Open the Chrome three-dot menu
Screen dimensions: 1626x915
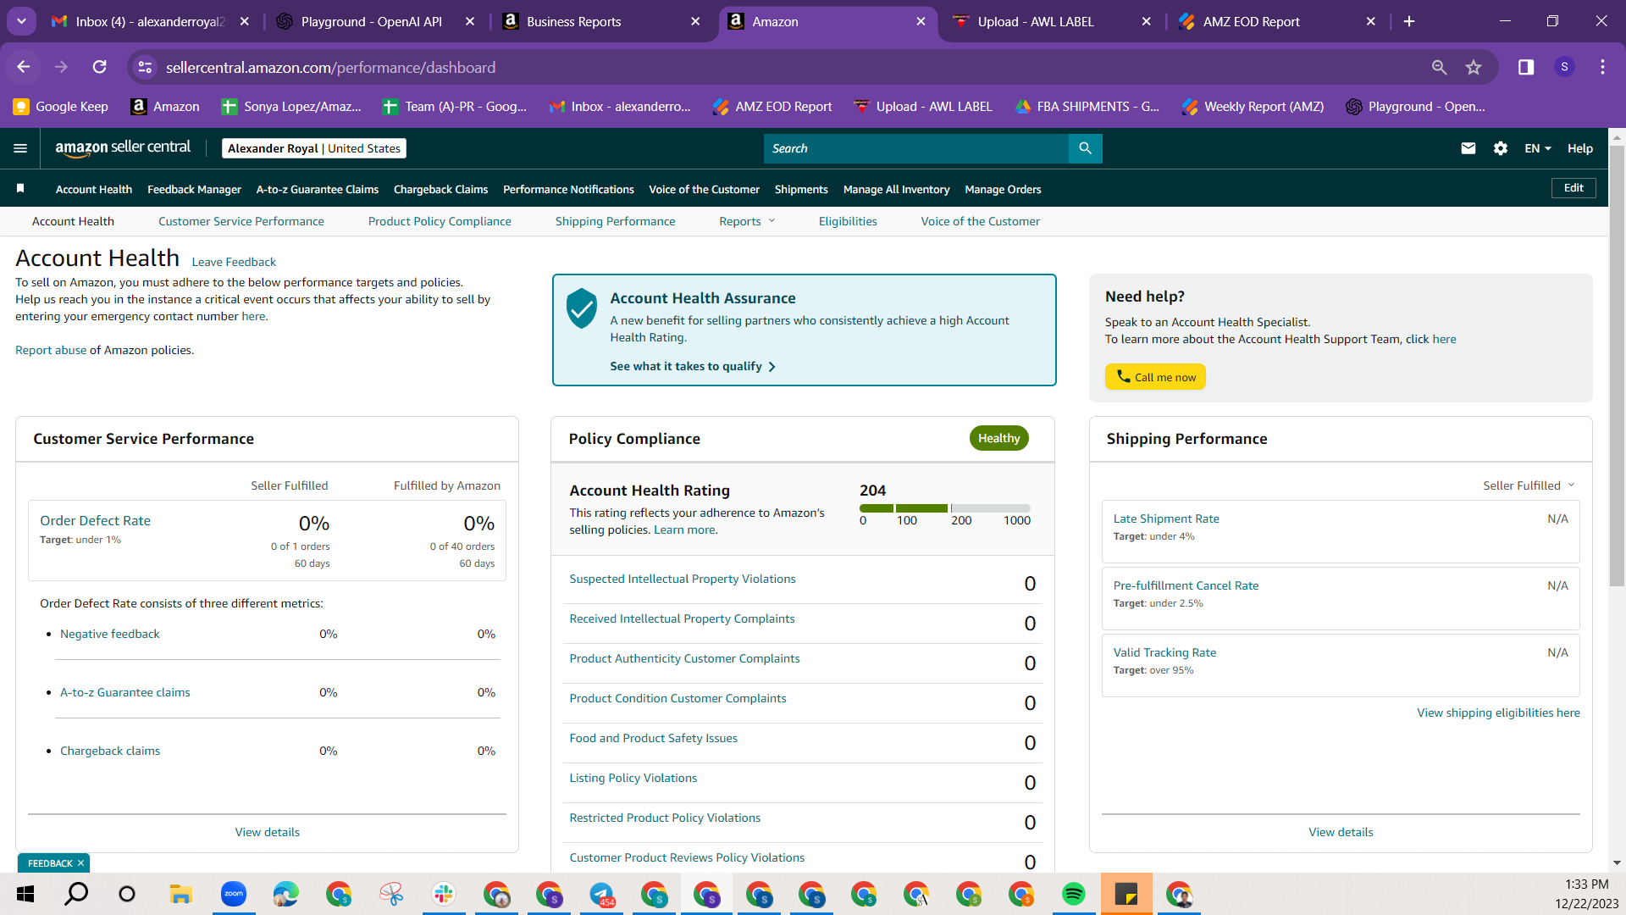(x=1602, y=67)
